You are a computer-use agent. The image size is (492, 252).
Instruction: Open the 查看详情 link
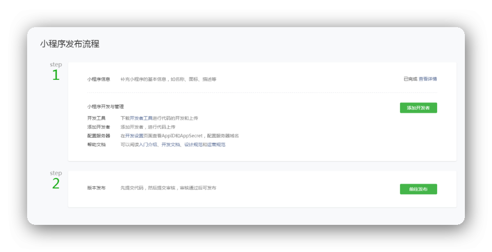[x=428, y=79]
